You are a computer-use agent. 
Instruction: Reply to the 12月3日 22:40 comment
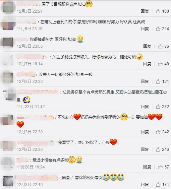coord(145,185)
